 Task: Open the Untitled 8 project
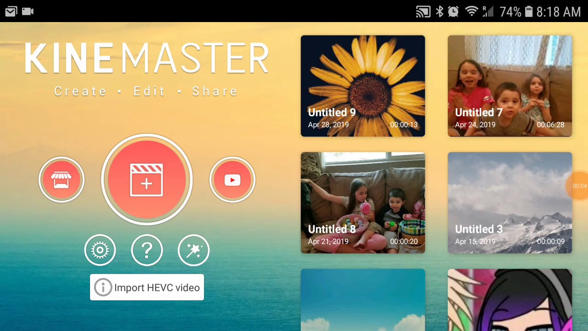pos(363,203)
